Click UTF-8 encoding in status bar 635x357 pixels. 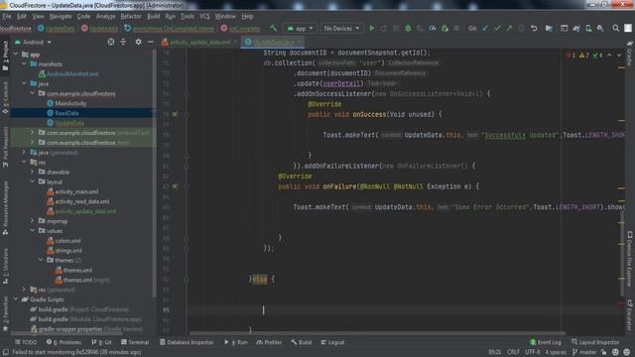click(533, 353)
